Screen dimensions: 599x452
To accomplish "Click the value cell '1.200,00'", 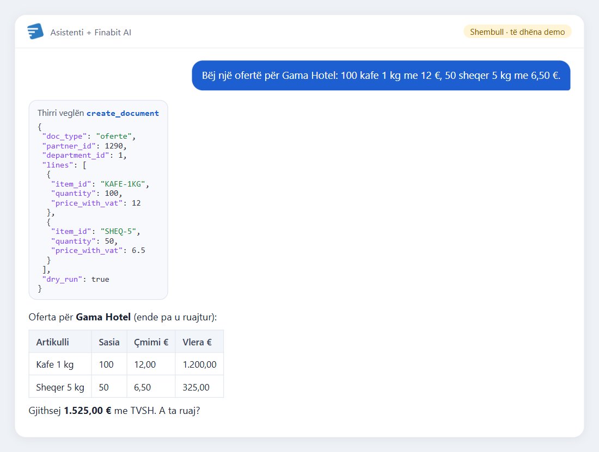I will 199,364.
